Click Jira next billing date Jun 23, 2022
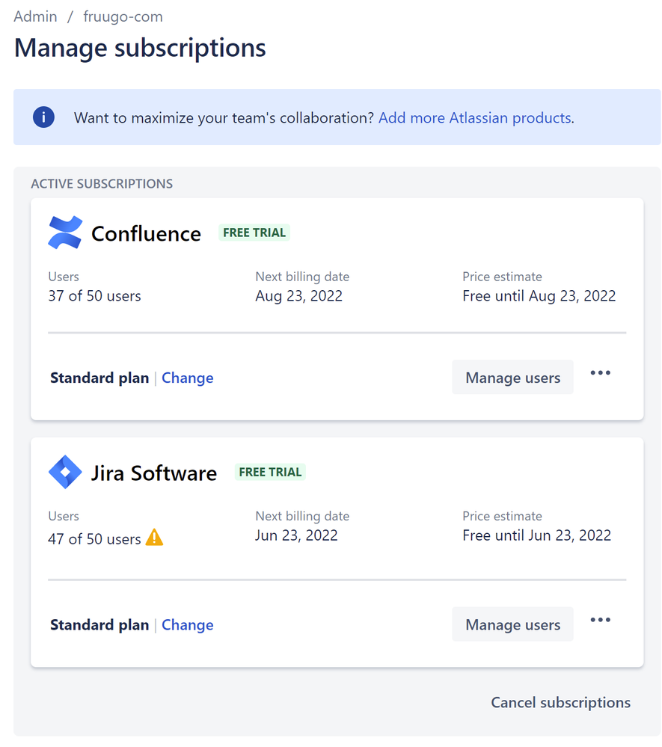 coord(296,535)
